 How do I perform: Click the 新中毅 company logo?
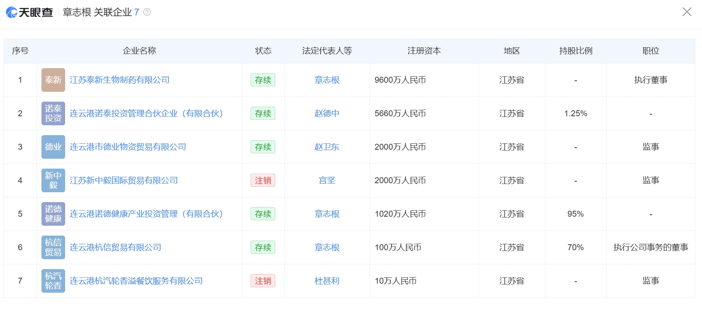pyautogui.click(x=53, y=180)
